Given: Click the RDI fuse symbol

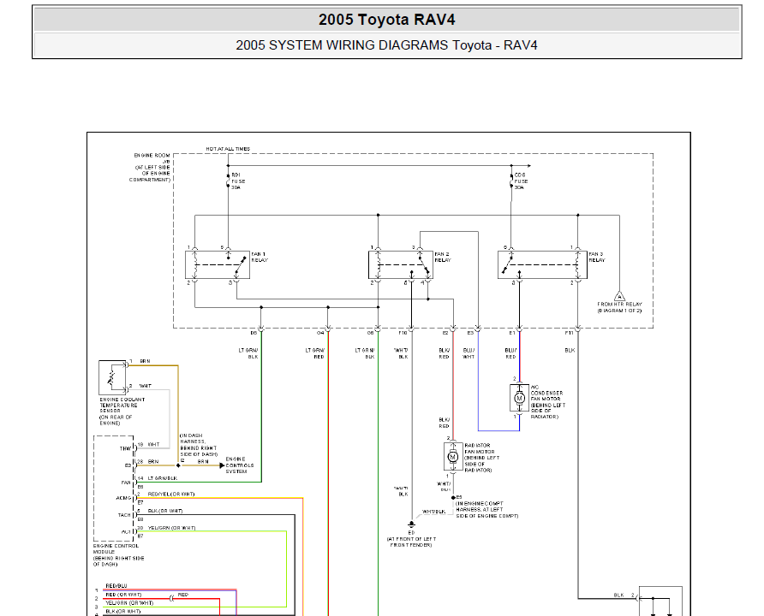Looking at the screenshot, I should click(x=228, y=181).
